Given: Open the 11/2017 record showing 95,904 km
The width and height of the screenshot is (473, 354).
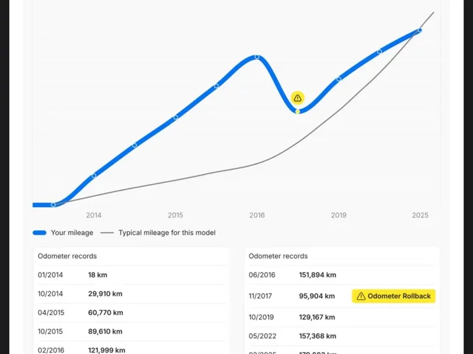Looking at the screenshot, I should tap(296, 296).
